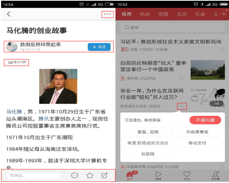Click the 写评论 comment input field
229x183 pixels.
[x=34, y=175]
